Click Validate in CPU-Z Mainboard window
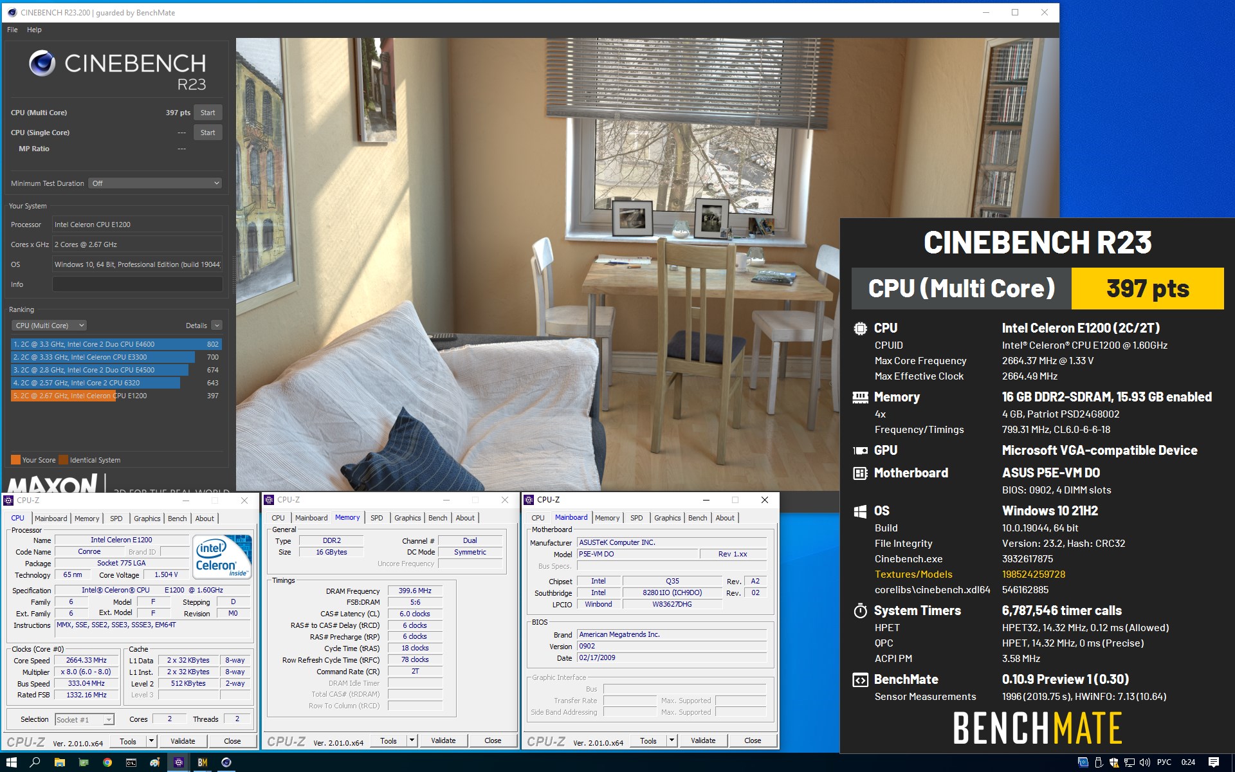 coord(703,740)
